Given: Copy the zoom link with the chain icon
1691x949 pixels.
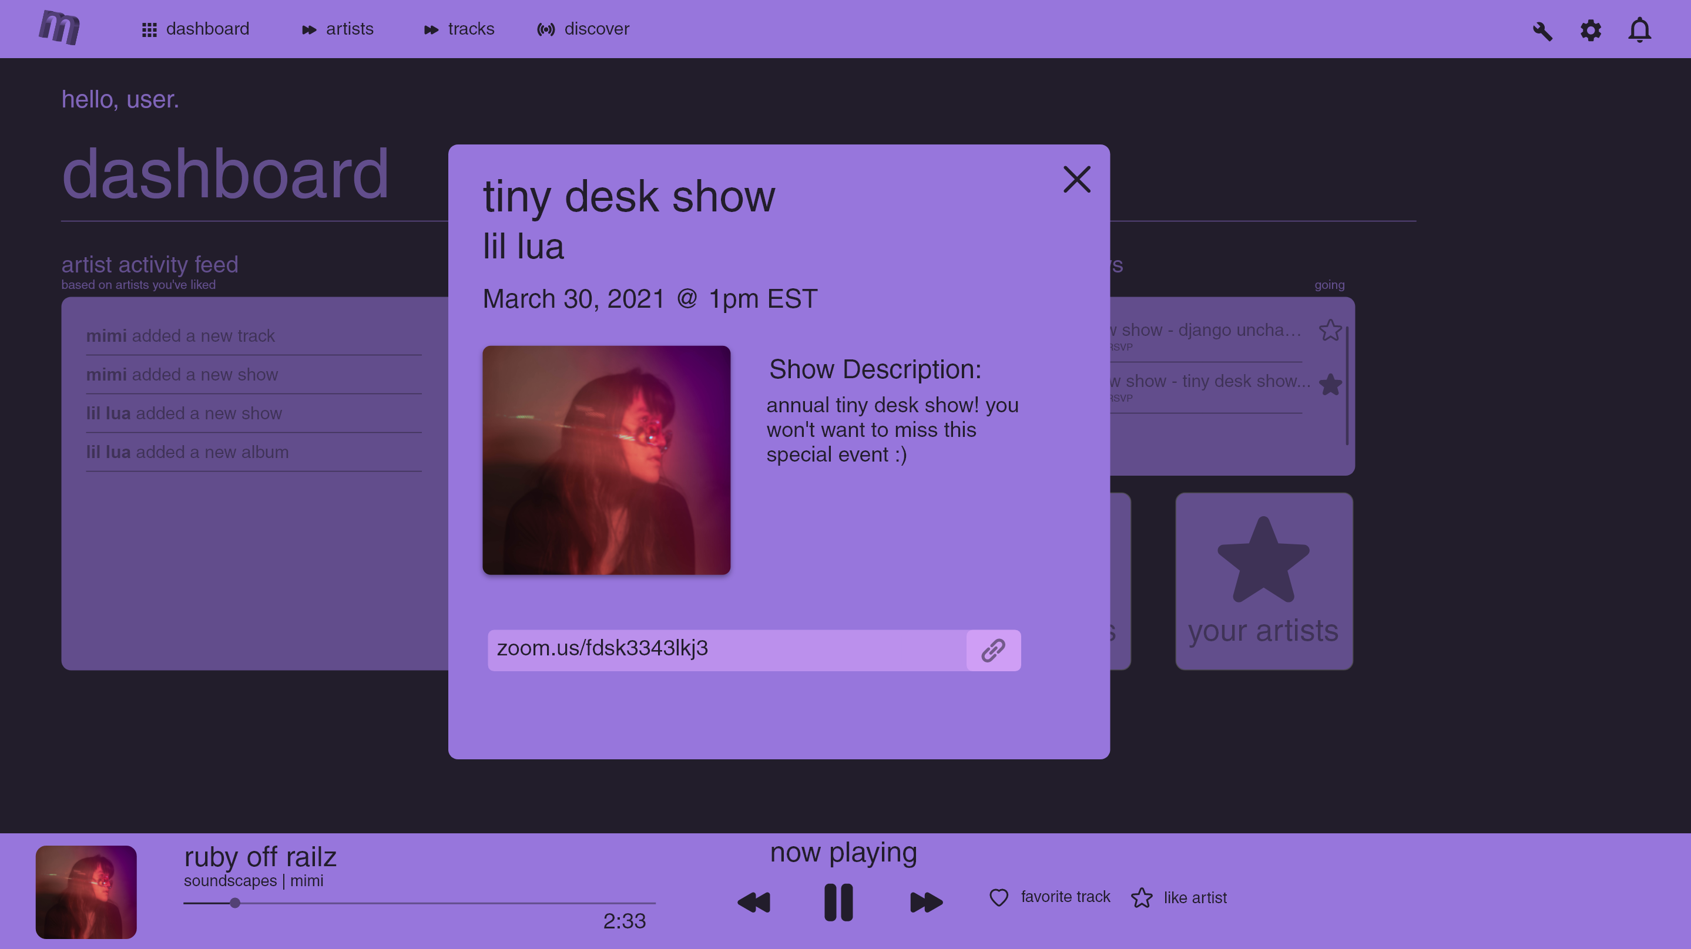Looking at the screenshot, I should (x=992, y=651).
